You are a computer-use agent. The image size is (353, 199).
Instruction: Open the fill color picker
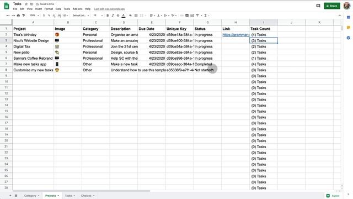pos(130,15)
